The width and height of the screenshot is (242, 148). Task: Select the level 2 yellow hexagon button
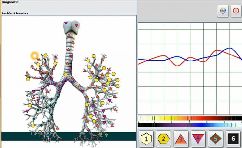pos(164,139)
